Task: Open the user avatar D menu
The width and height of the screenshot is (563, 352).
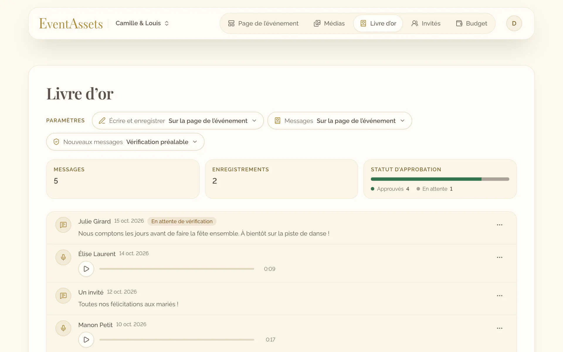Action: (514, 23)
